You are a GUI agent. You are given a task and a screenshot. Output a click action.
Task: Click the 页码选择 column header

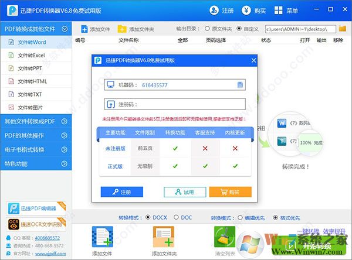[x=216, y=40]
